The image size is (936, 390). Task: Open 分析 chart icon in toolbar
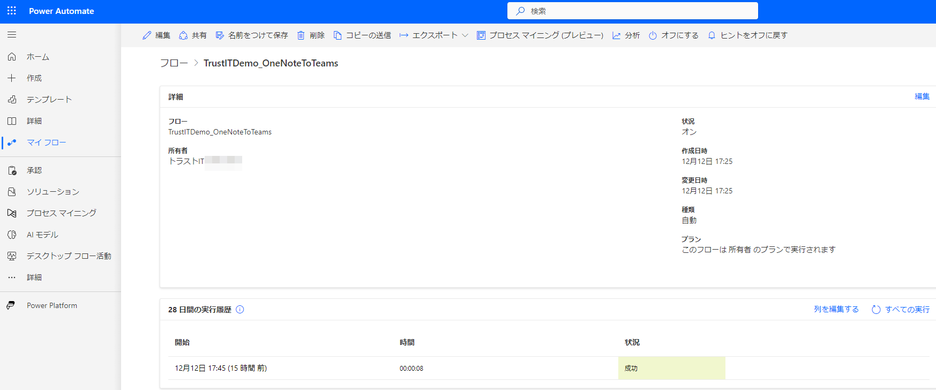(617, 35)
